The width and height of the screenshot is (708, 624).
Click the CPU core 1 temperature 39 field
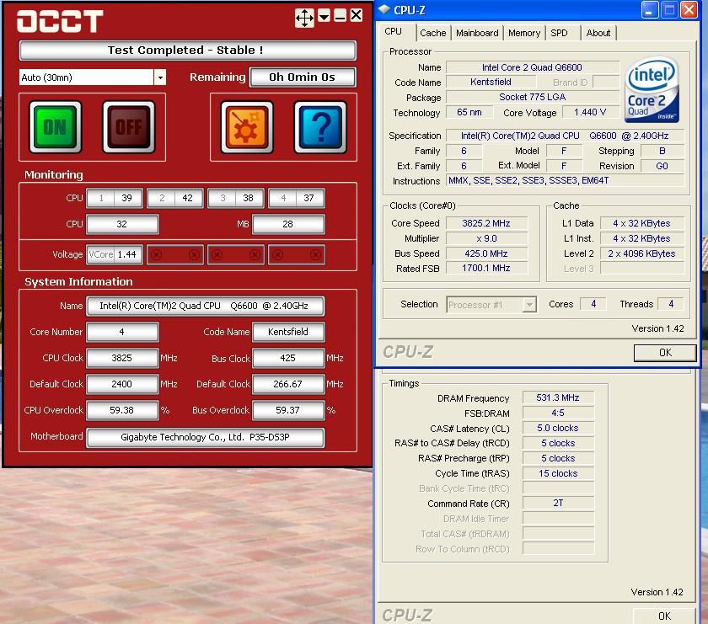[115, 198]
